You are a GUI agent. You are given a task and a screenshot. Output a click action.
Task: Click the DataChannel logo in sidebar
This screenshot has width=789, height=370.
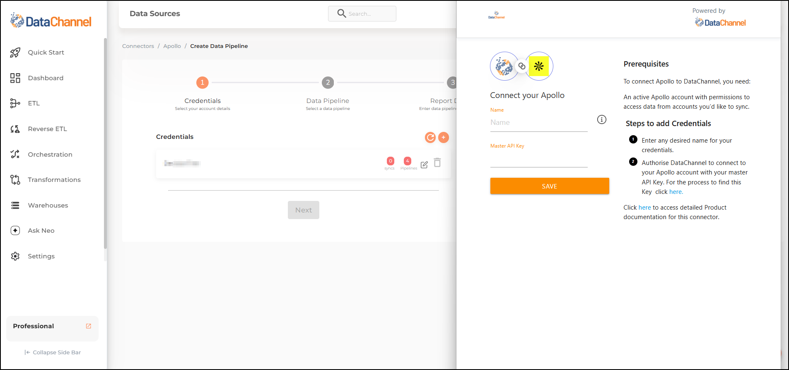point(51,21)
